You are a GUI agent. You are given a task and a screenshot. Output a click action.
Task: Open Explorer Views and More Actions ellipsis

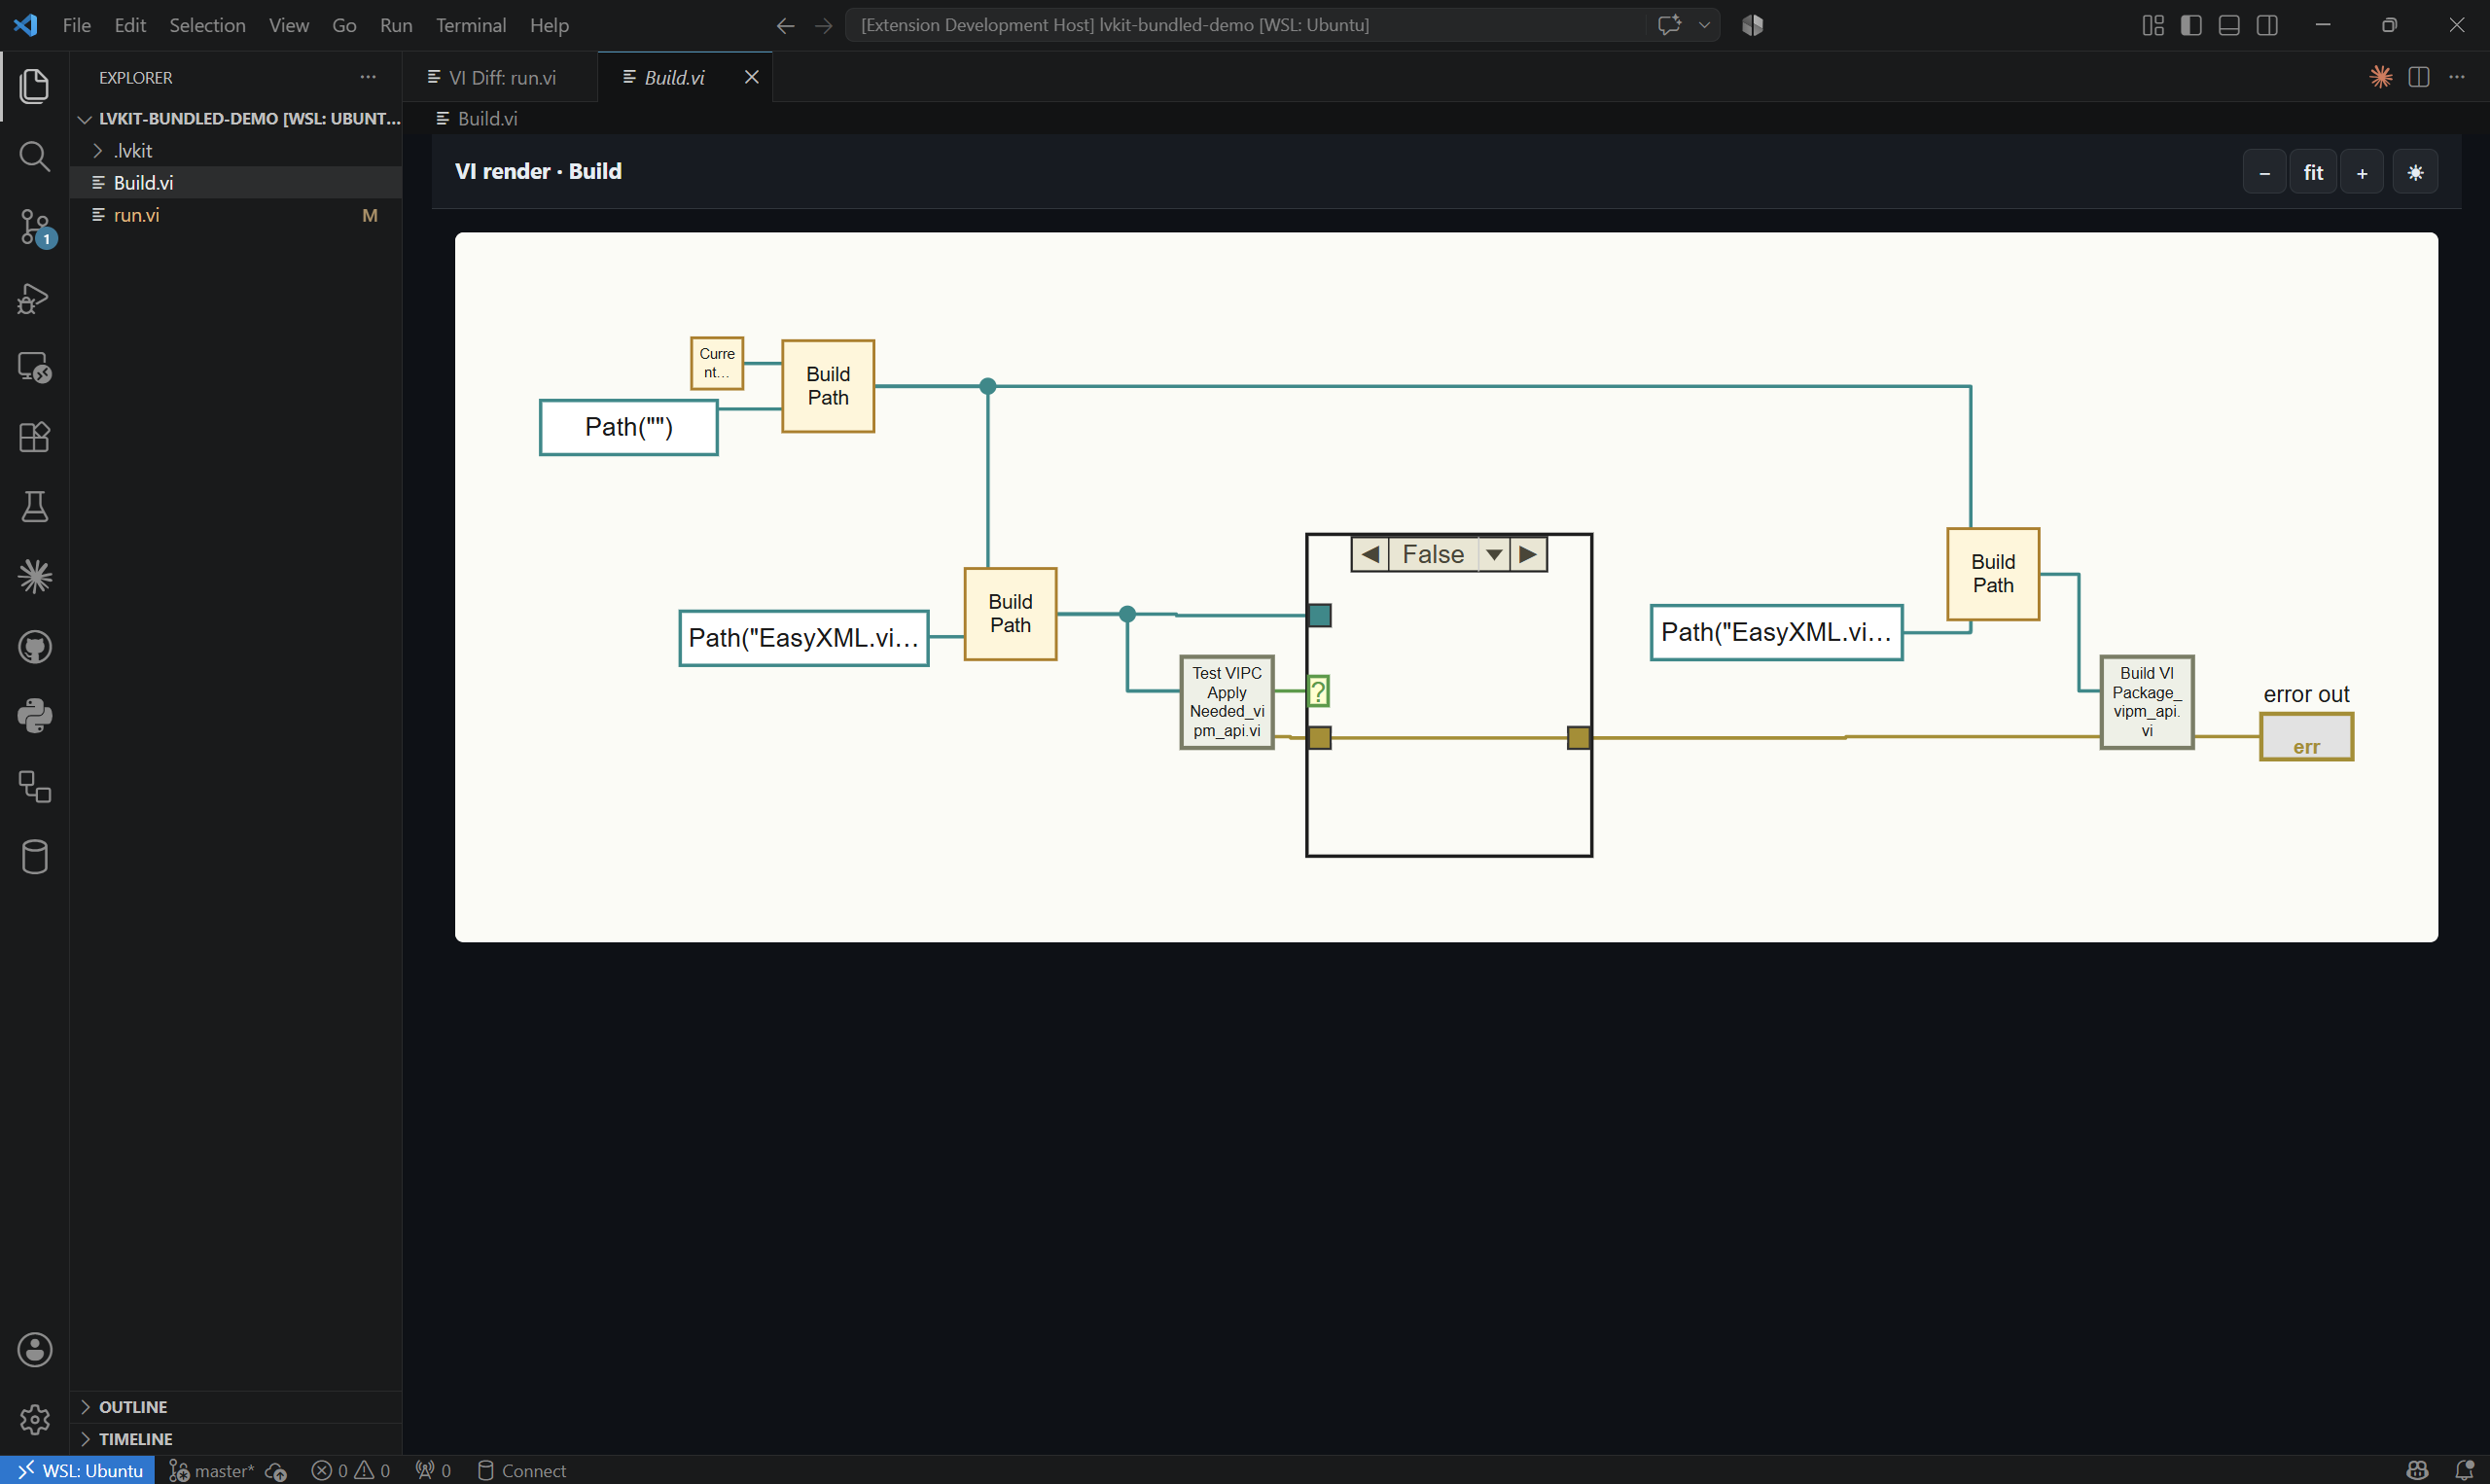point(368,77)
